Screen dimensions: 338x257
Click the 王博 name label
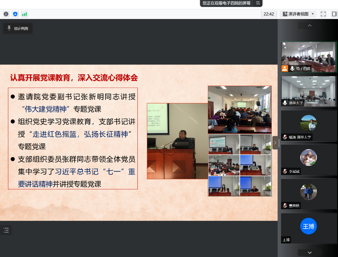(x=286, y=240)
